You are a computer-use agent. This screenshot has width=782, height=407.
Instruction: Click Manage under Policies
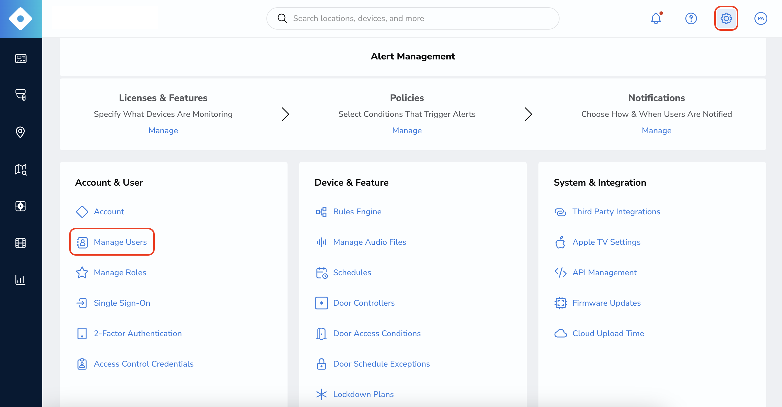click(407, 130)
